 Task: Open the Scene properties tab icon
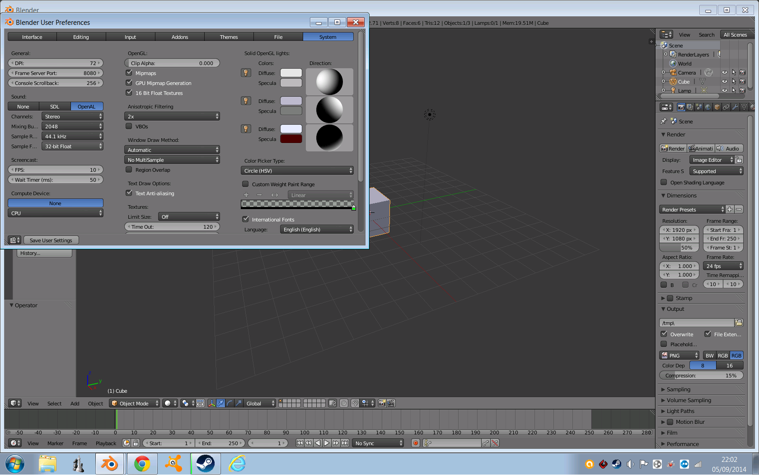(699, 107)
